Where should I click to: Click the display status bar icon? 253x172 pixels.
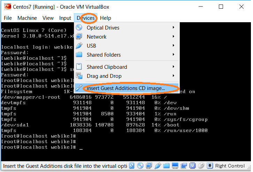(175, 165)
